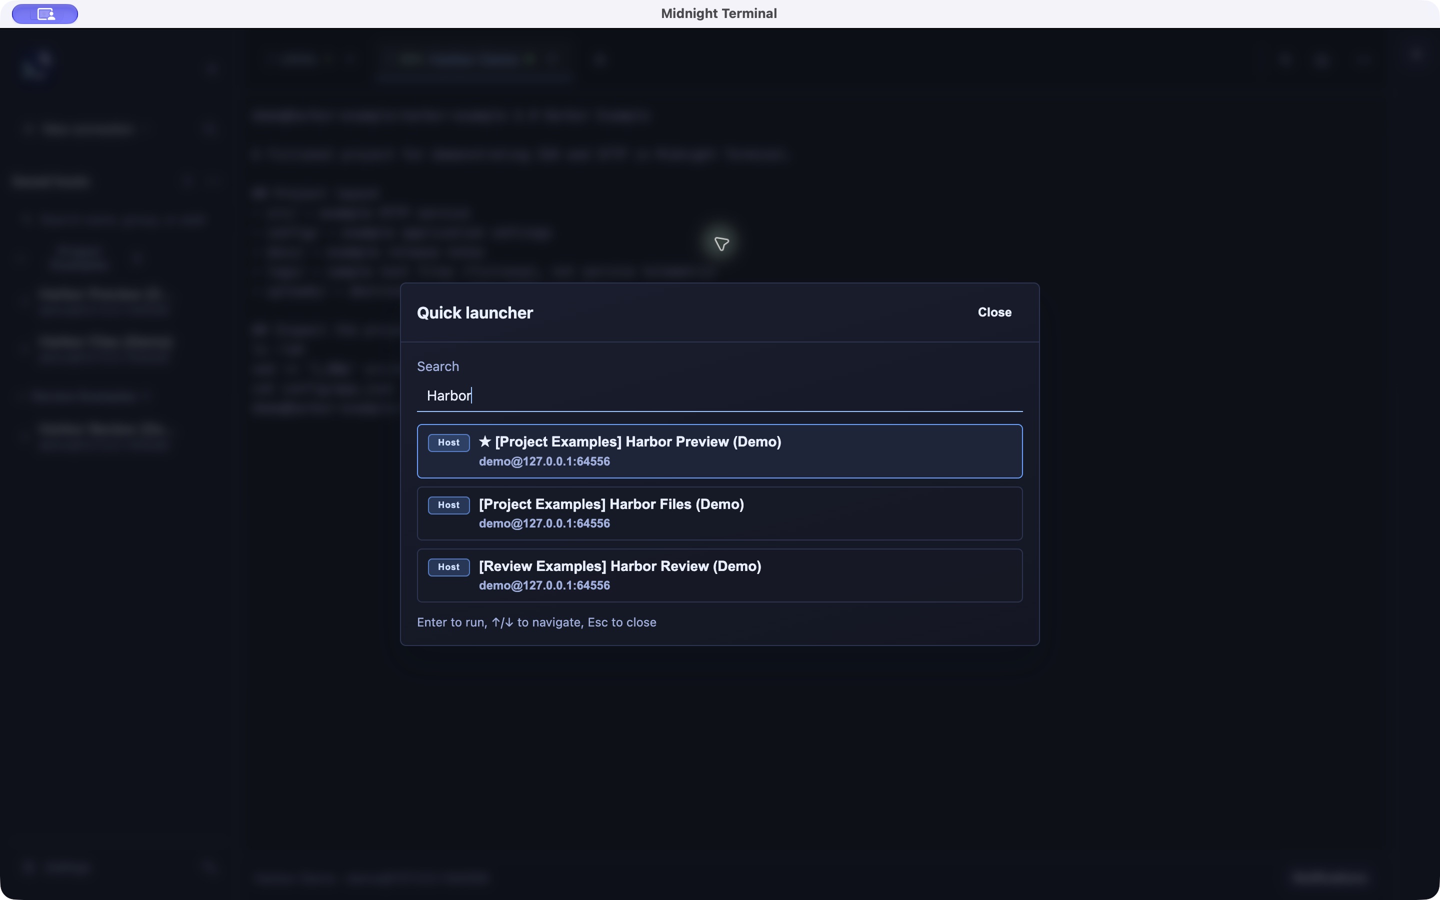Click the star icon on Harbor Preview
1440x900 pixels.
click(x=485, y=441)
